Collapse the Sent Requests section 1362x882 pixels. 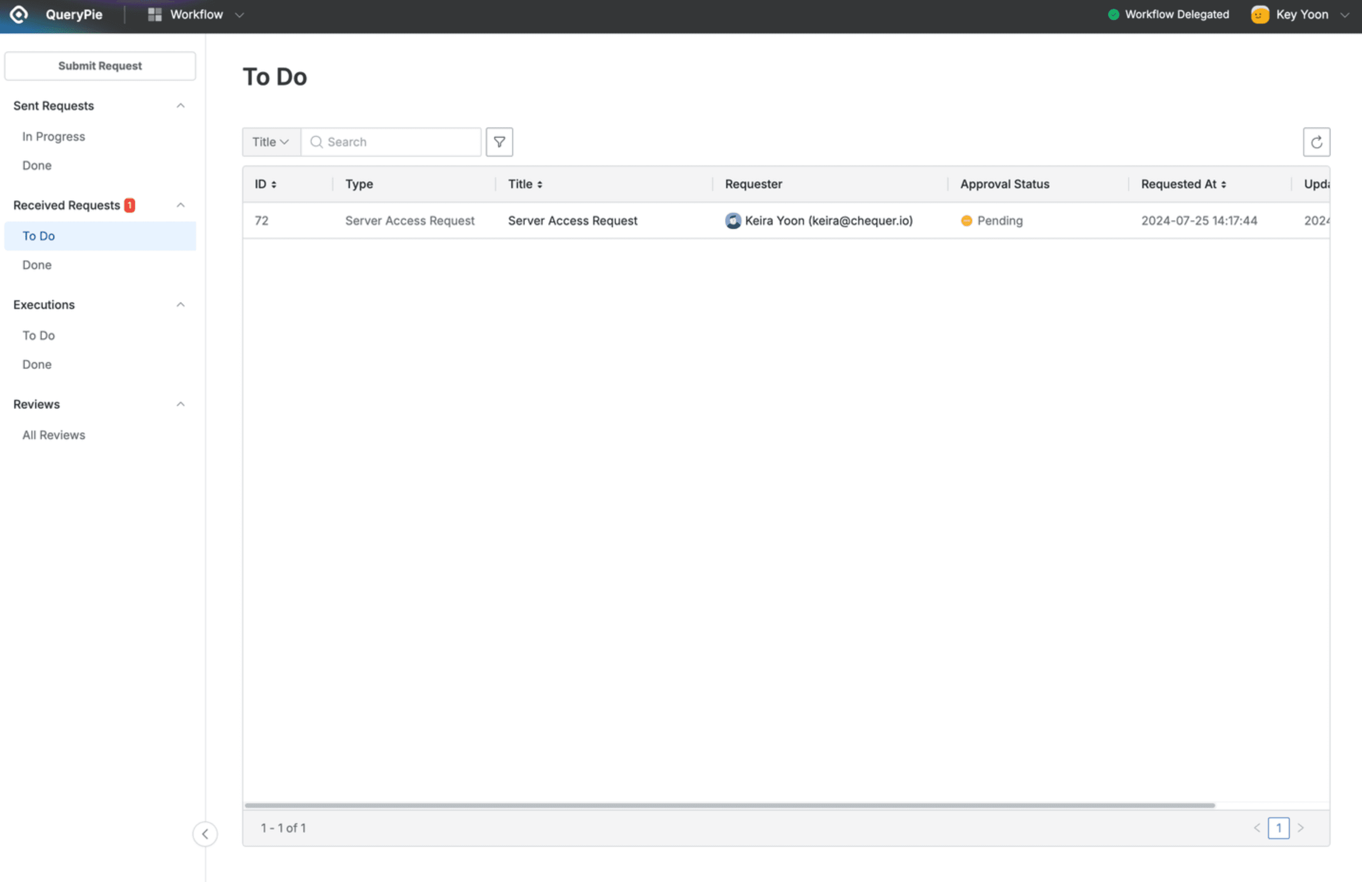click(180, 106)
